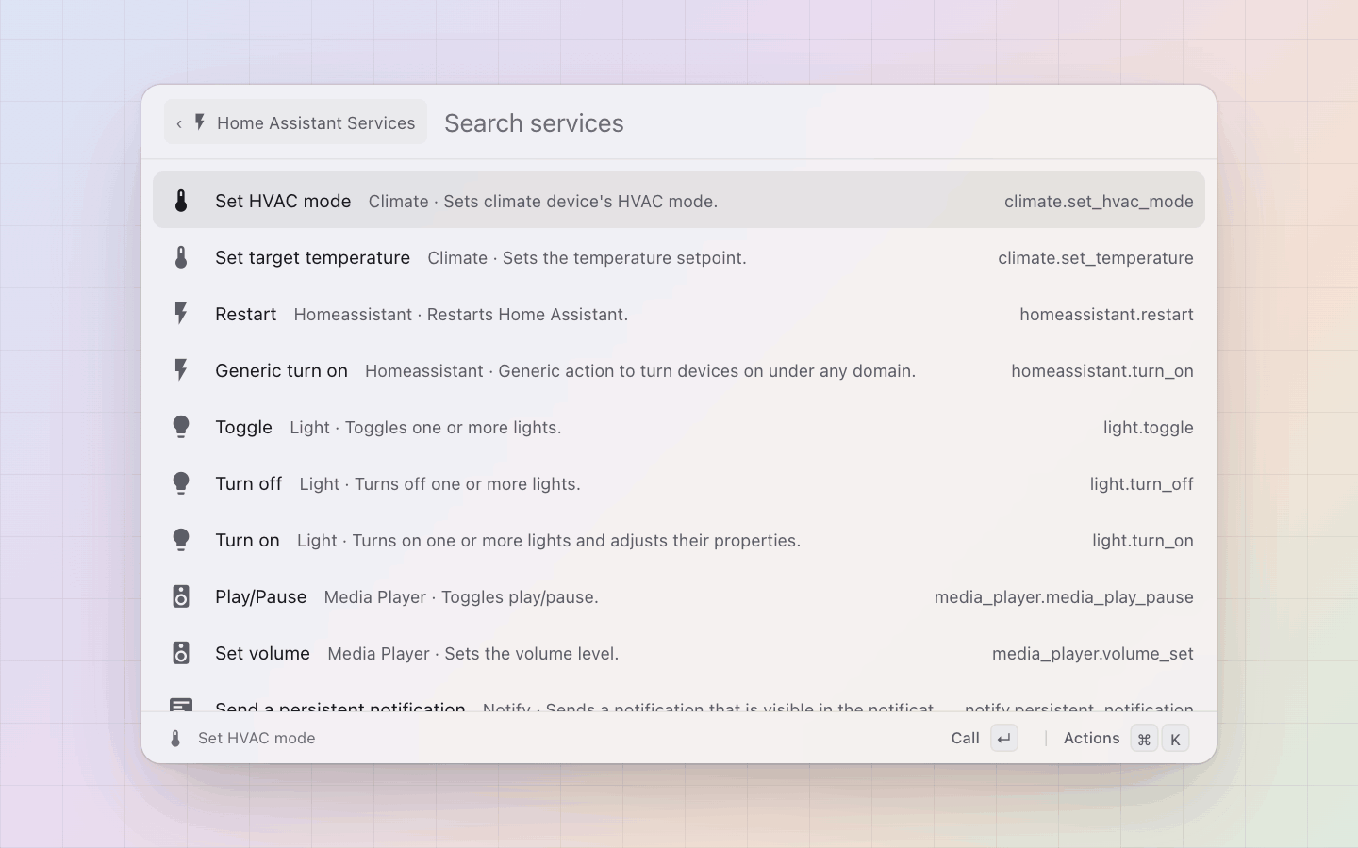This screenshot has width=1358, height=848.
Task: Click the homeassistant.restart identifier
Action: coord(1106,314)
